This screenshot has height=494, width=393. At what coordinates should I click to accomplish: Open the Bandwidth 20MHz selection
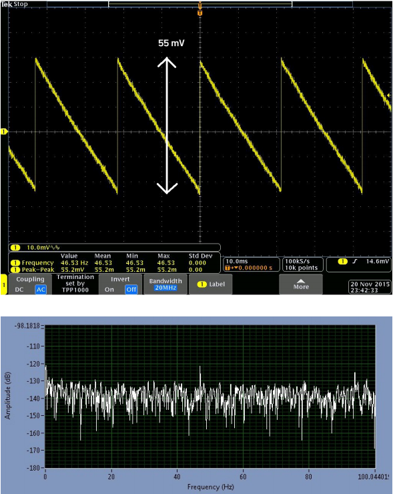[x=165, y=284]
